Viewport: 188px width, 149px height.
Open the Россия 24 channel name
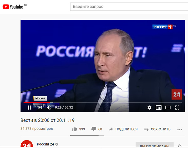point(45,144)
